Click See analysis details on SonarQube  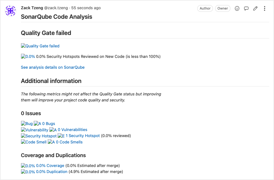53,67
